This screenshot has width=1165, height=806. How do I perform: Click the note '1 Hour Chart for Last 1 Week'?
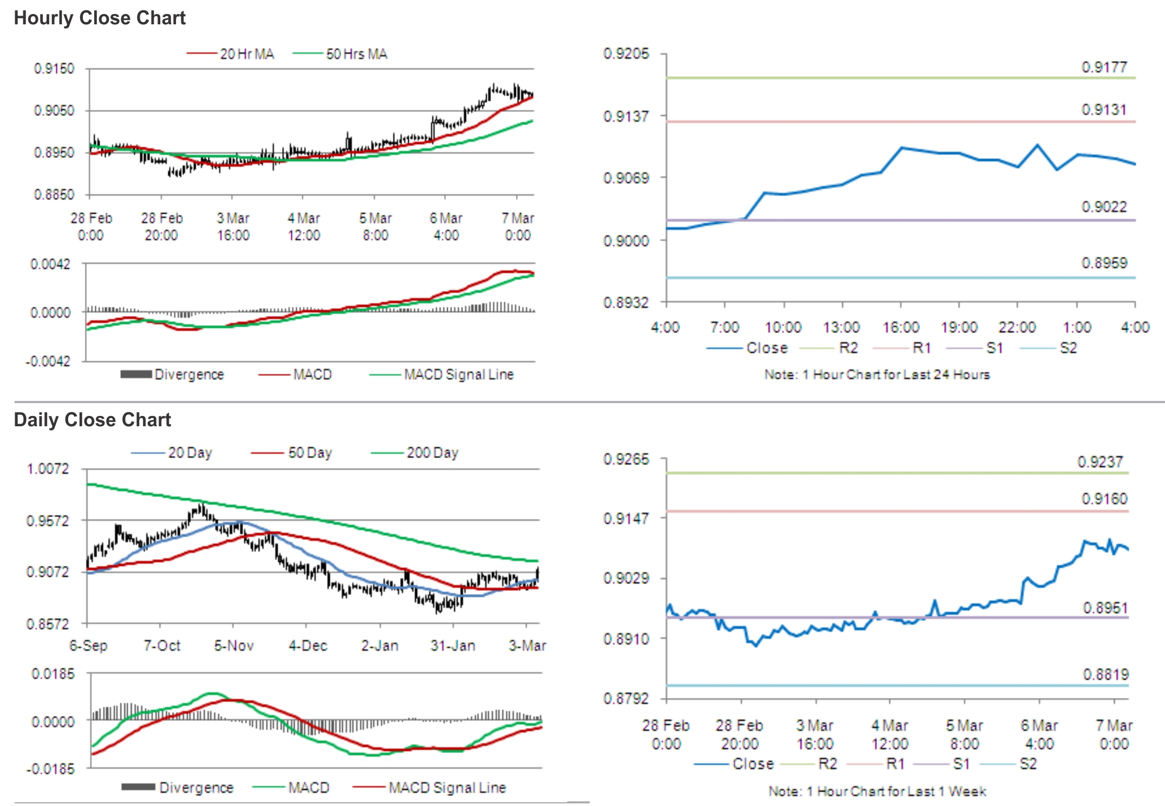click(878, 791)
